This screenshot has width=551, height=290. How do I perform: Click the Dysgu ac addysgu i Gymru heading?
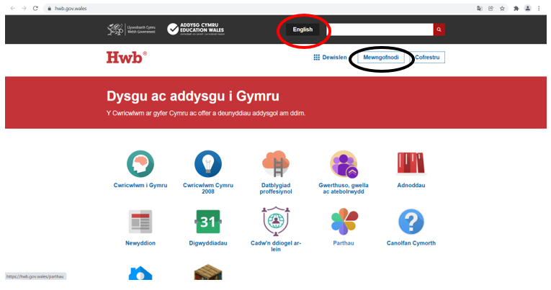point(193,96)
